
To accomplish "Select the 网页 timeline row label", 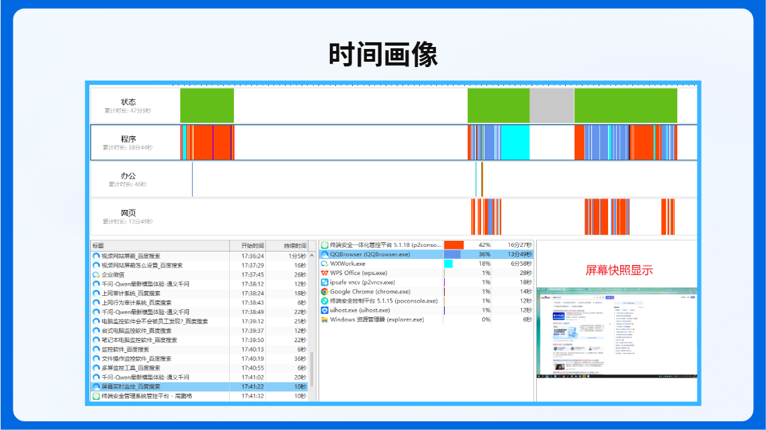I will (128, 213).
